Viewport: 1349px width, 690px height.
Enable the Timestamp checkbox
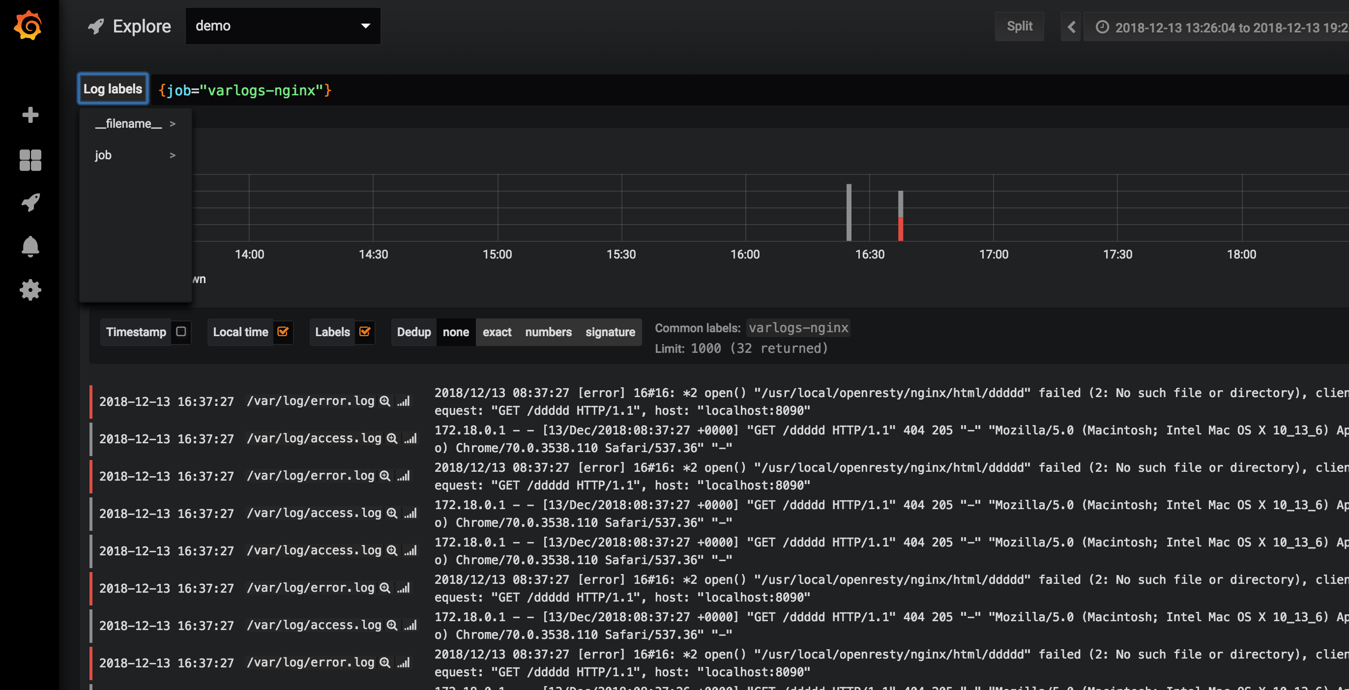181,331
